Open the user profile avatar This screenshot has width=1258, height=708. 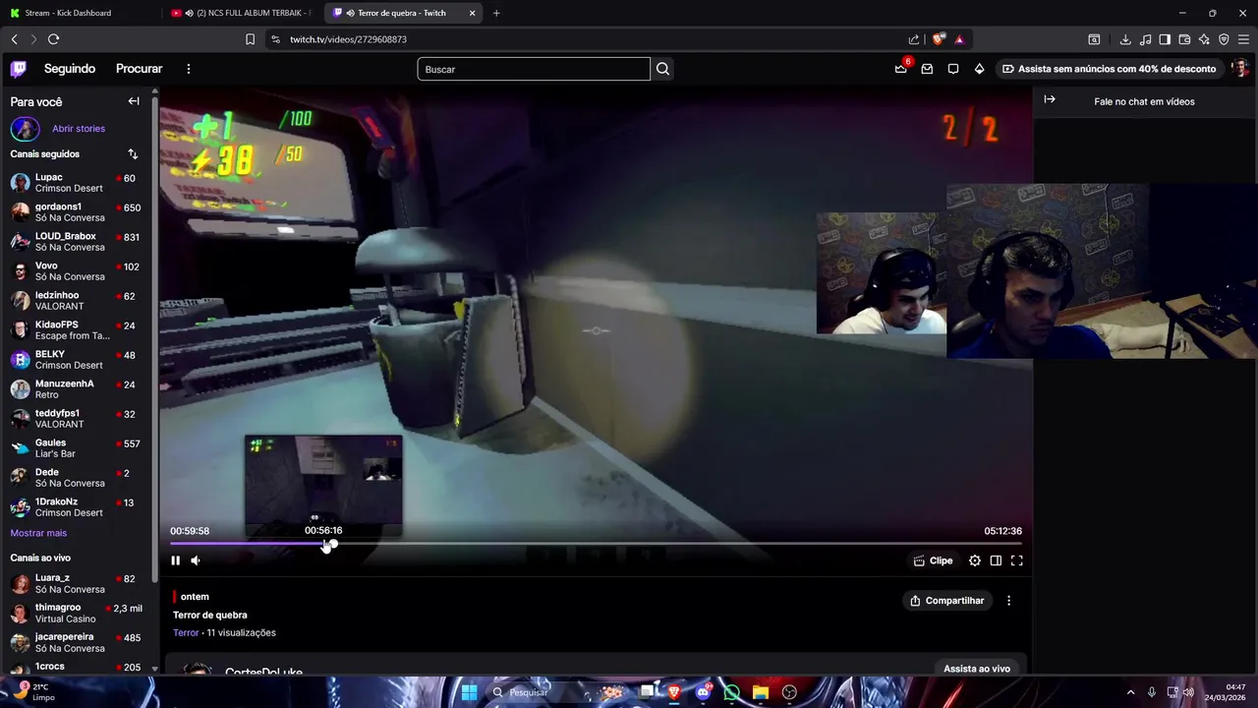tap(1240, 69)
